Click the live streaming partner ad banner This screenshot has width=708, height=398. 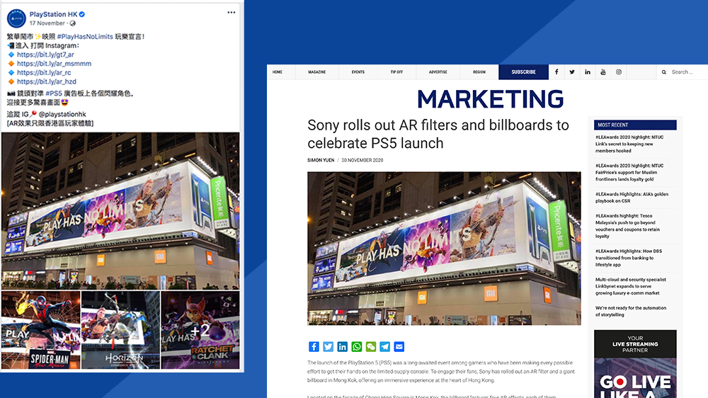coord(635,364)
